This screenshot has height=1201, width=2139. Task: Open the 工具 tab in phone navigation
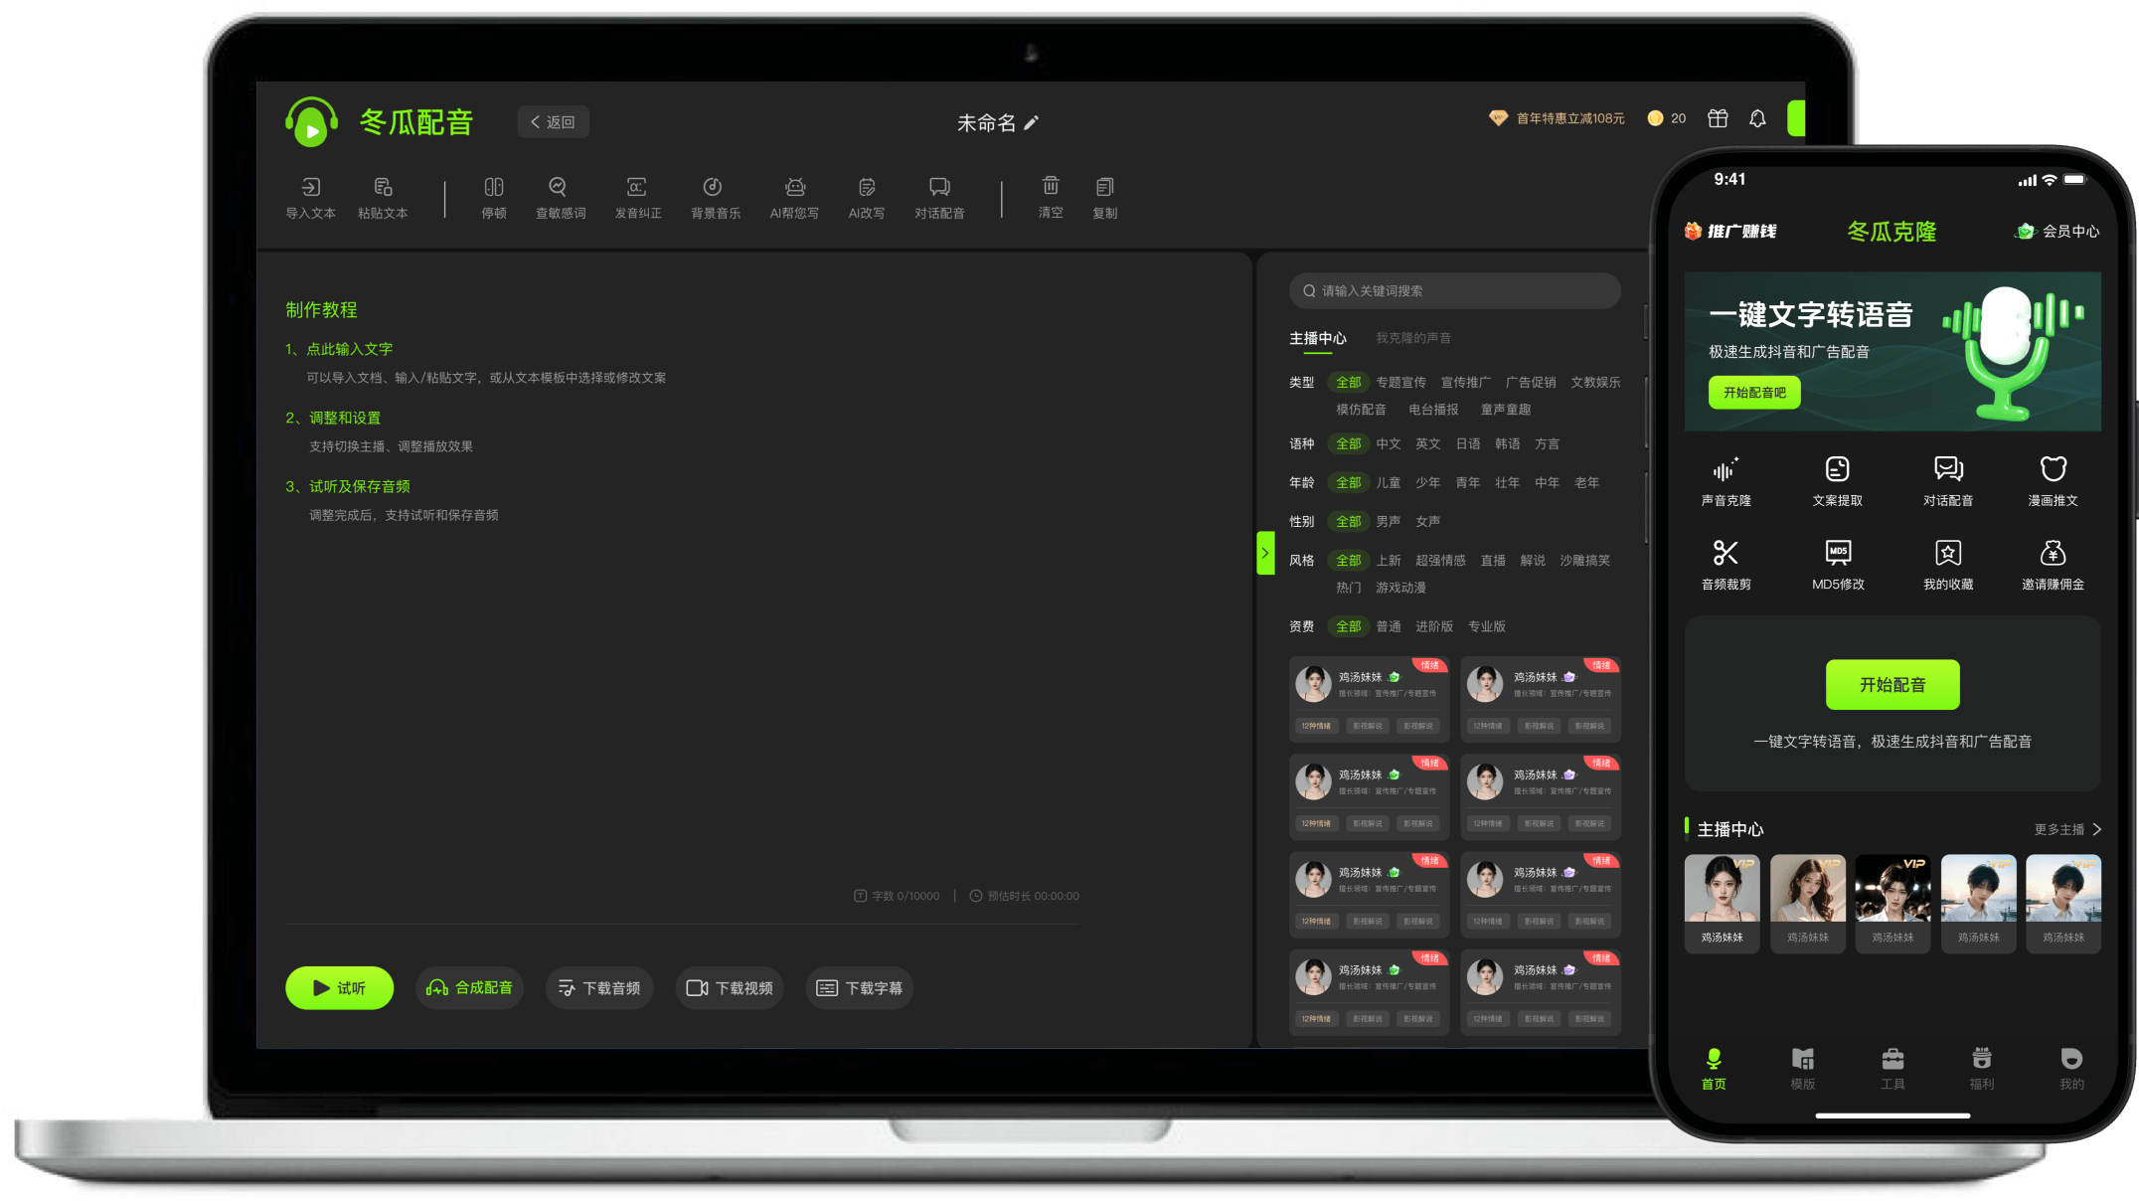pos(1892,1068)
